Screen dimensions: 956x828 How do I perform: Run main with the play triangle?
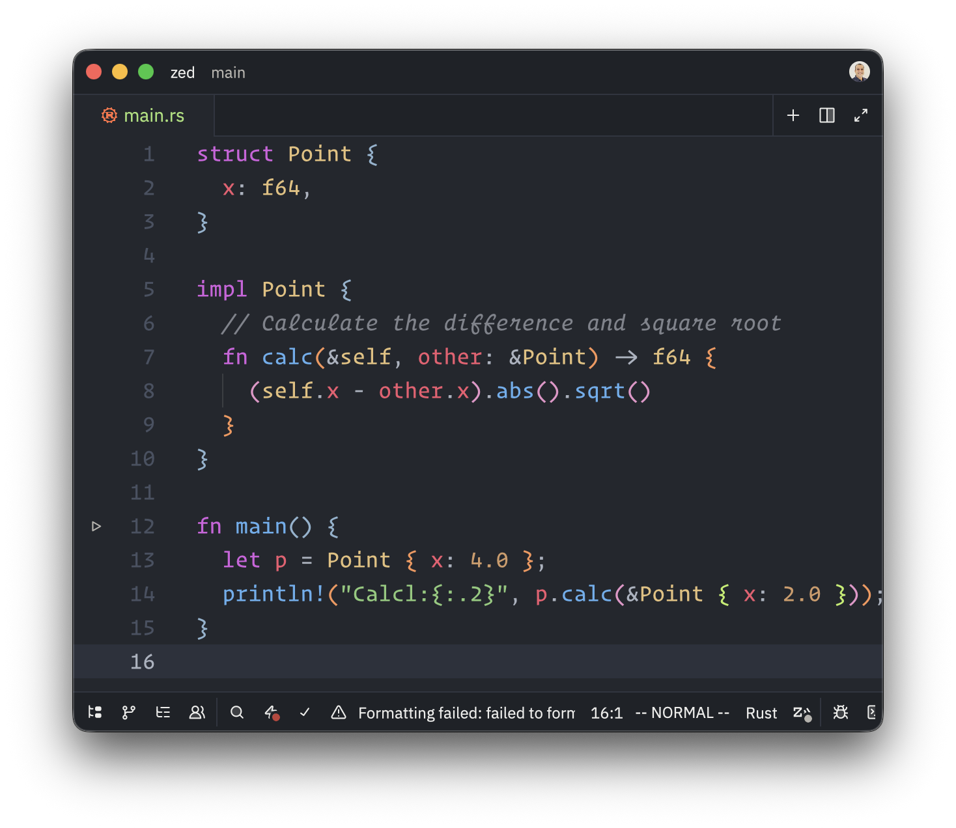coord(96,526)
